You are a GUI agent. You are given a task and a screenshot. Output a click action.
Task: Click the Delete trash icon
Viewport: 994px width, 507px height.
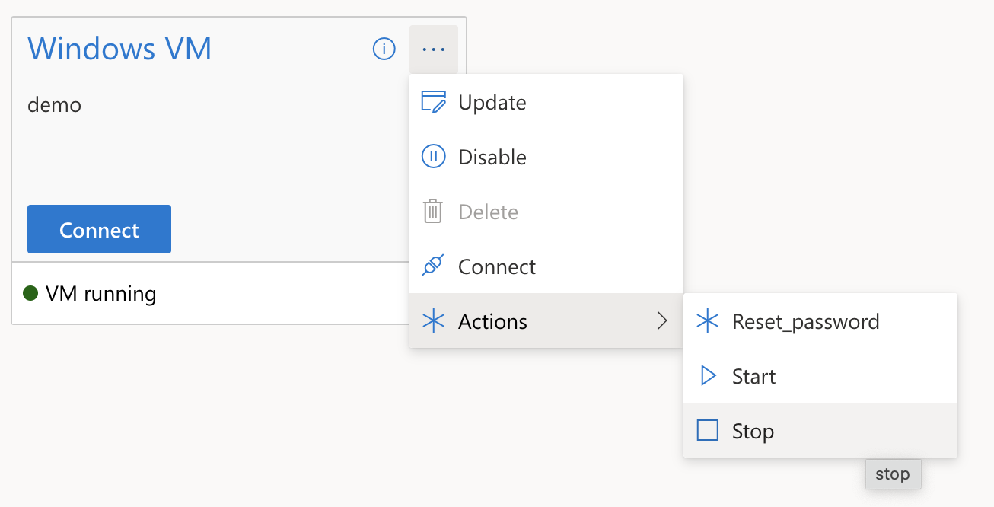(x=433, y=212)
